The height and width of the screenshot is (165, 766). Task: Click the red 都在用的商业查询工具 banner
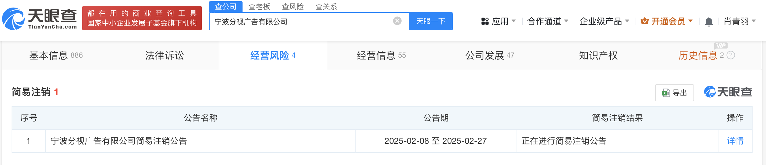[142, 18]
